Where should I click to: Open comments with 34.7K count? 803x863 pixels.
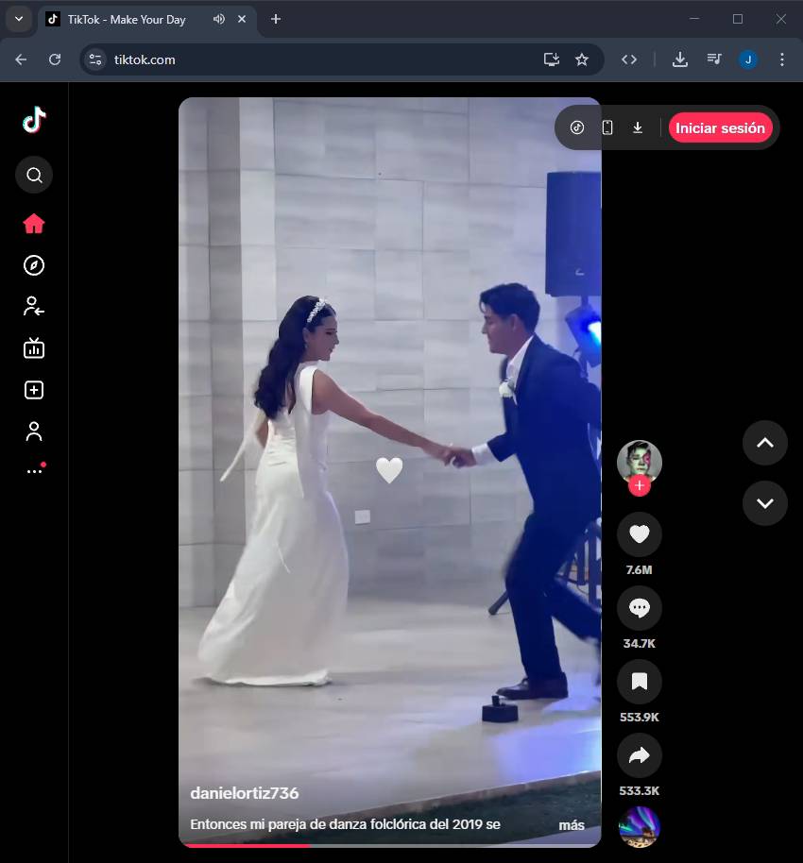point(639,608)
